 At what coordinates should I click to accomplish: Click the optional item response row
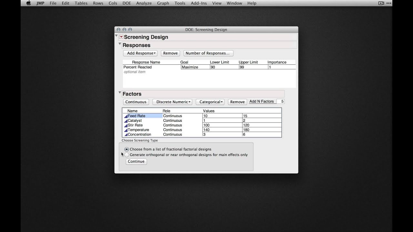[x=135, y=72]
